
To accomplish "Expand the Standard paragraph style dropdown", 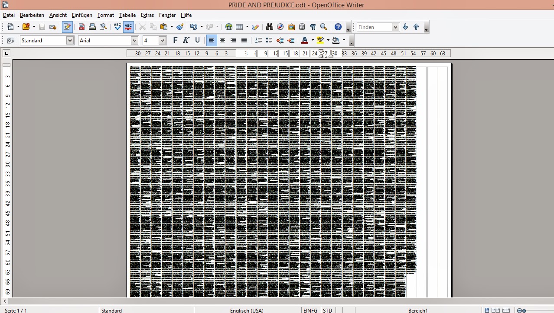I will click(x=70, y=40).
